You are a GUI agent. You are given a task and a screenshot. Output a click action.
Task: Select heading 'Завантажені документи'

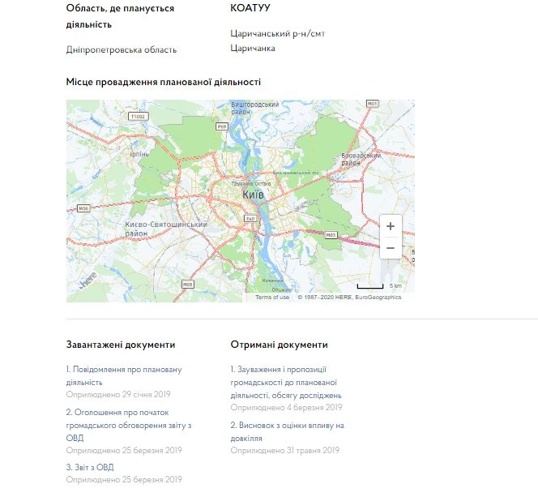[121, 345]
